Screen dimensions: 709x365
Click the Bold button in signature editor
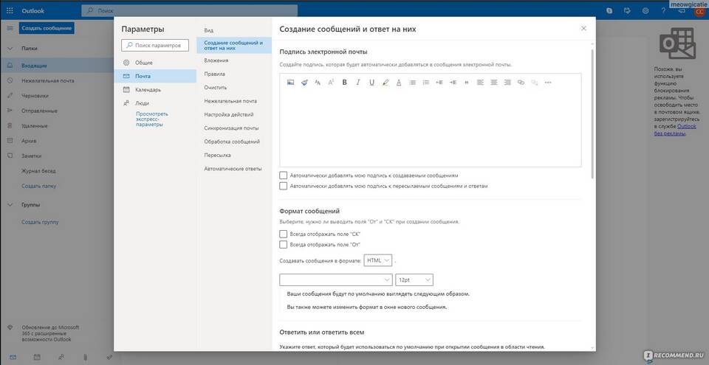pyautogui.click(x=344, y=83)
